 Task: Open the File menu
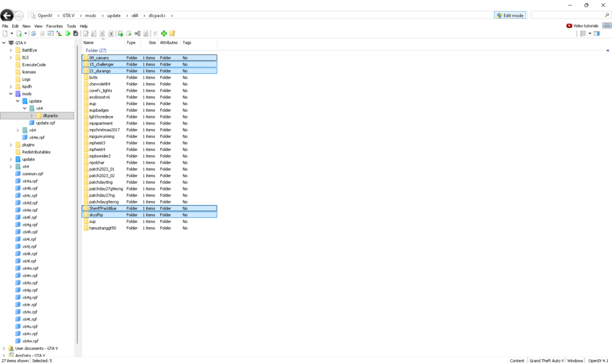(5, 26)
